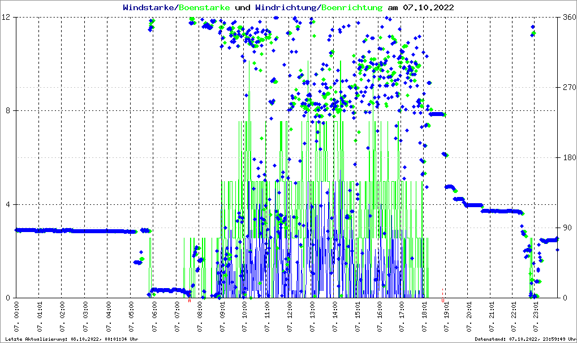Click the '07. 06:00' time axis label
The image size is (577, 343).
pyautogui.click(x=154, y=317)
